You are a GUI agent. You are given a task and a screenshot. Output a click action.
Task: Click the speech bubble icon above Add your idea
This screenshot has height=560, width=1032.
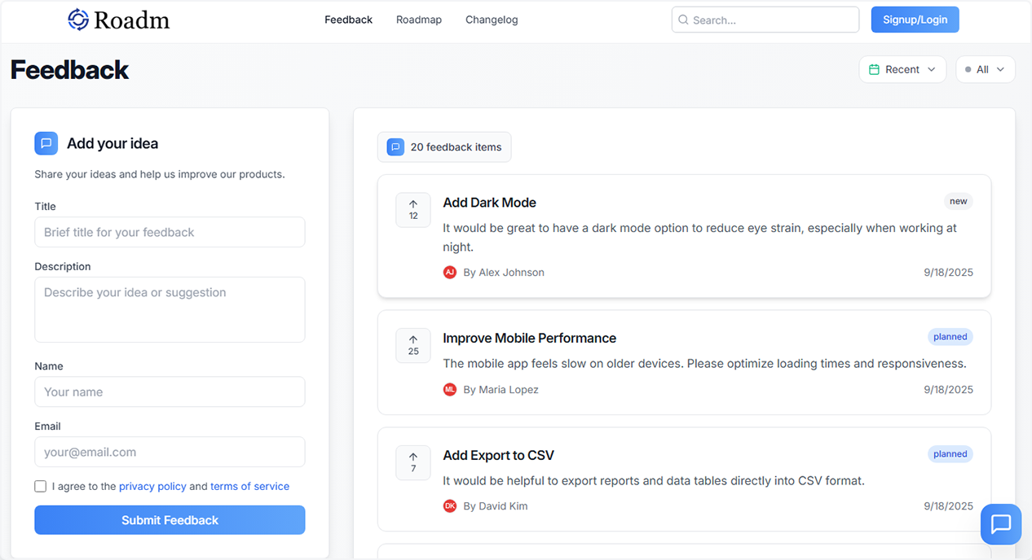[46, 142]
